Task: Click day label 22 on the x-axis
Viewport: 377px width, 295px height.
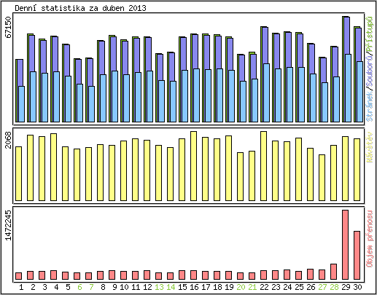Action: tap(264, 287)
